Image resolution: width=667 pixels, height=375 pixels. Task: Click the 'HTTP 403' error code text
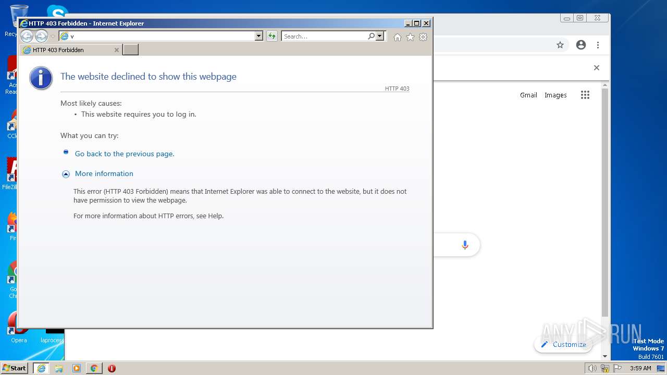point(397,89)
